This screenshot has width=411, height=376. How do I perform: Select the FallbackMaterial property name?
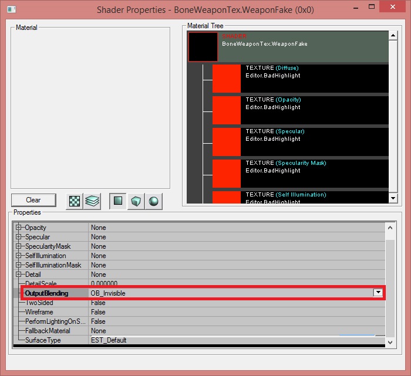48,331
